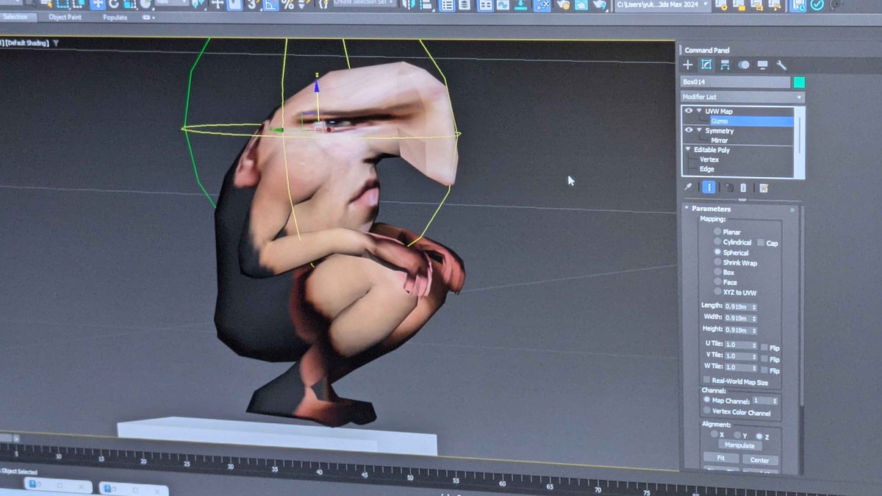Click the teal object color swatch
The width and height of the screenshot is (882, 496).
point(799,82)
